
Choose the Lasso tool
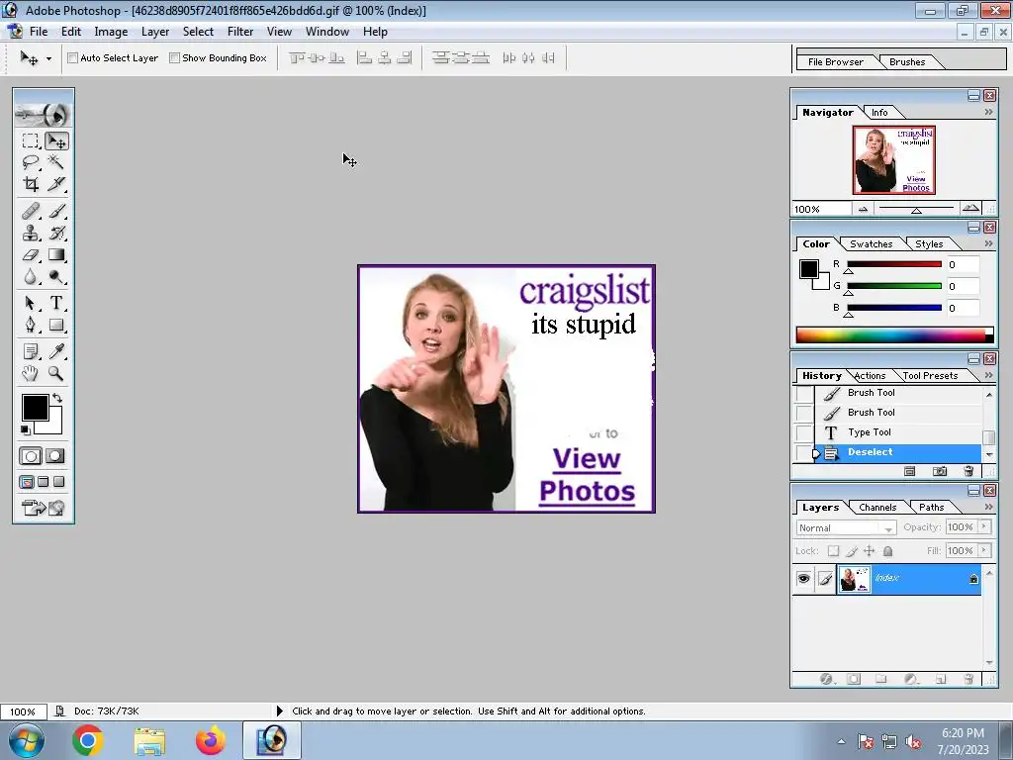[x=31, y=162]
